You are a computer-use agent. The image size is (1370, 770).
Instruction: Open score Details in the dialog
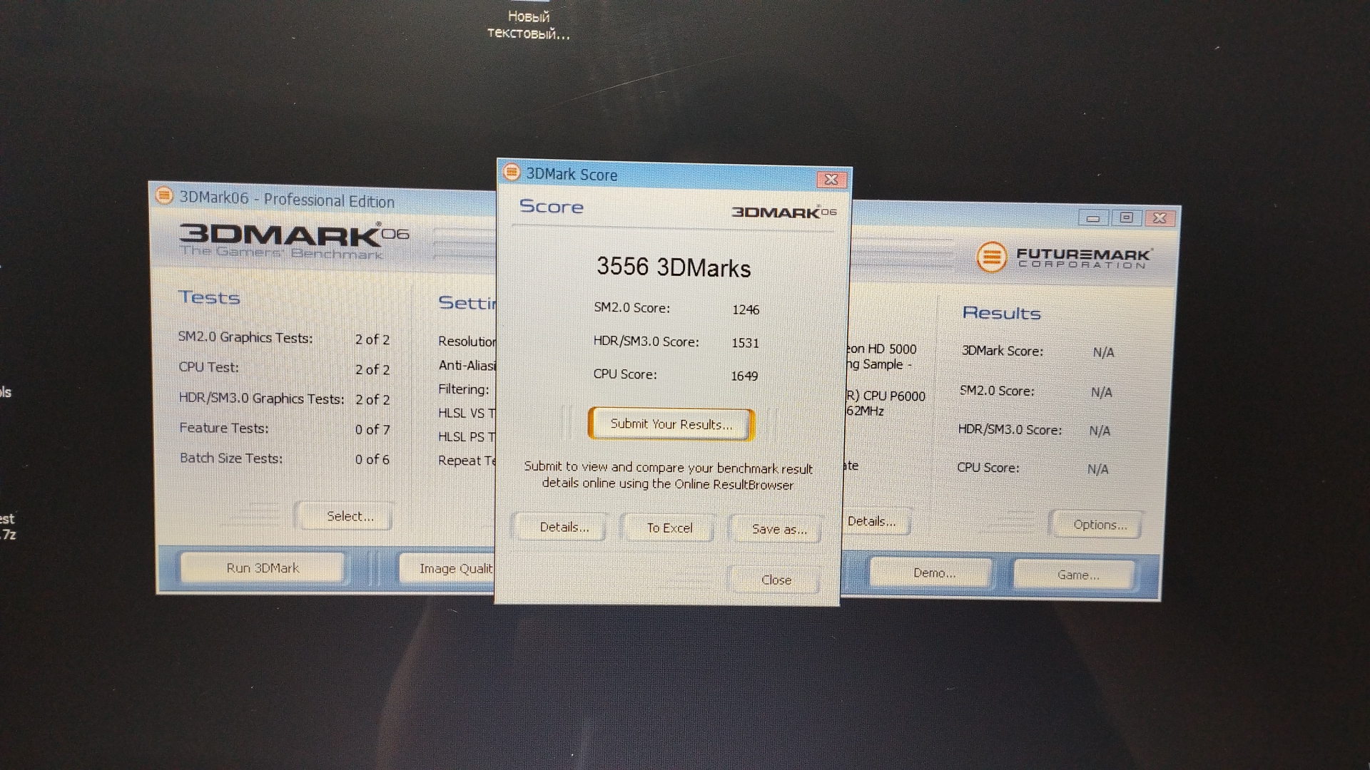tap(564, 528)
